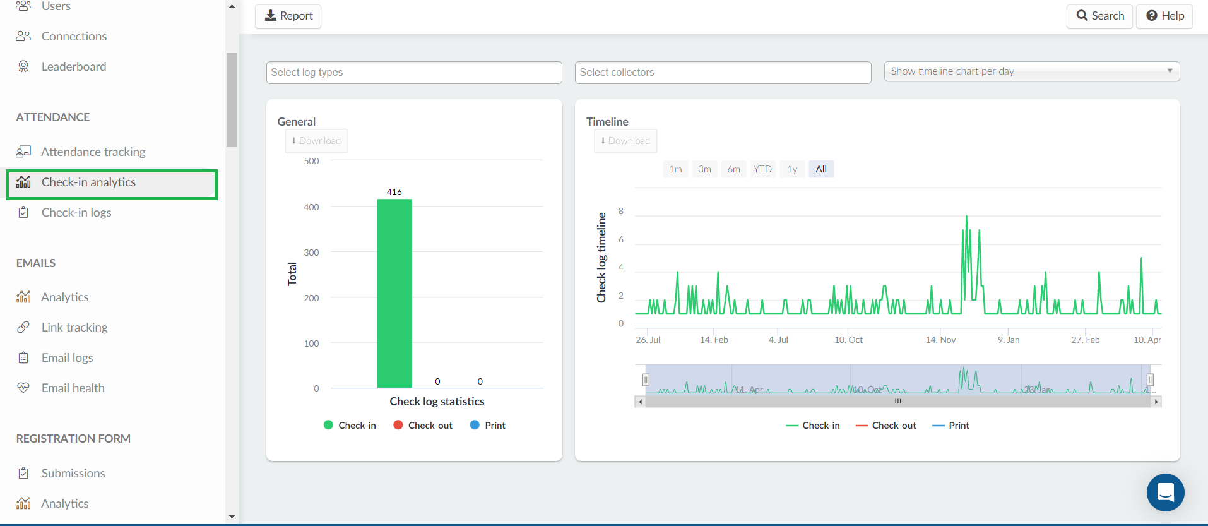Download the Report
Viewport: 1208px width, 526px height.
coord(288,16)
